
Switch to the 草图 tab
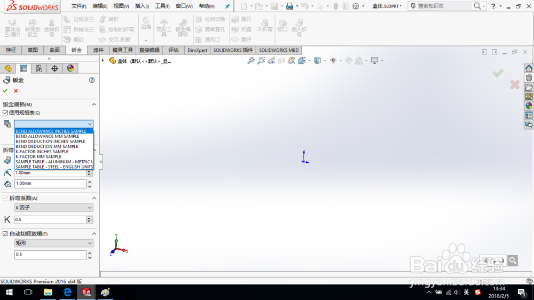pyautogui.click(x=33, y=50)
